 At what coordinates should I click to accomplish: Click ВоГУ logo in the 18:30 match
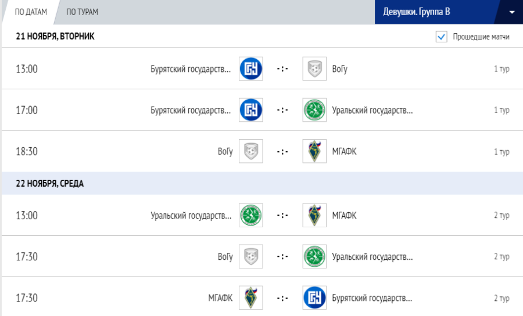(x=251, y=151)
